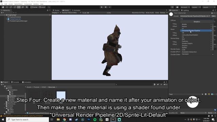
Task: Open the cloud services icon
Action: point(177,7)
